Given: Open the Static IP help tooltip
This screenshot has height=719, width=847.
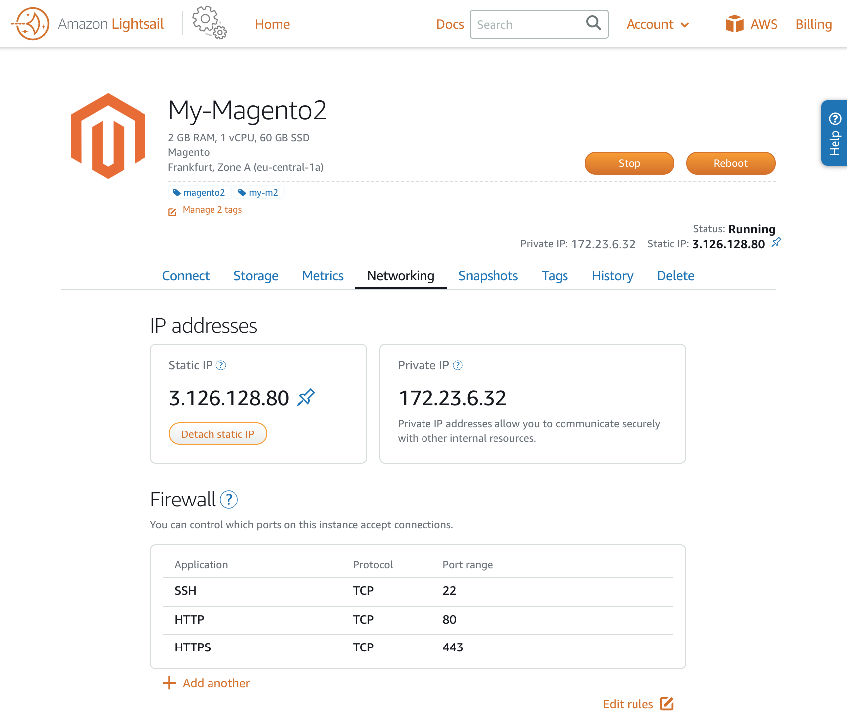Looking at the screenshot, I should coord(222,365).
